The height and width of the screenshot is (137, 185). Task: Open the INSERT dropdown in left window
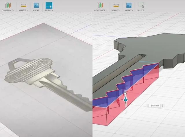pyautogui.click(x=37, y=10)
